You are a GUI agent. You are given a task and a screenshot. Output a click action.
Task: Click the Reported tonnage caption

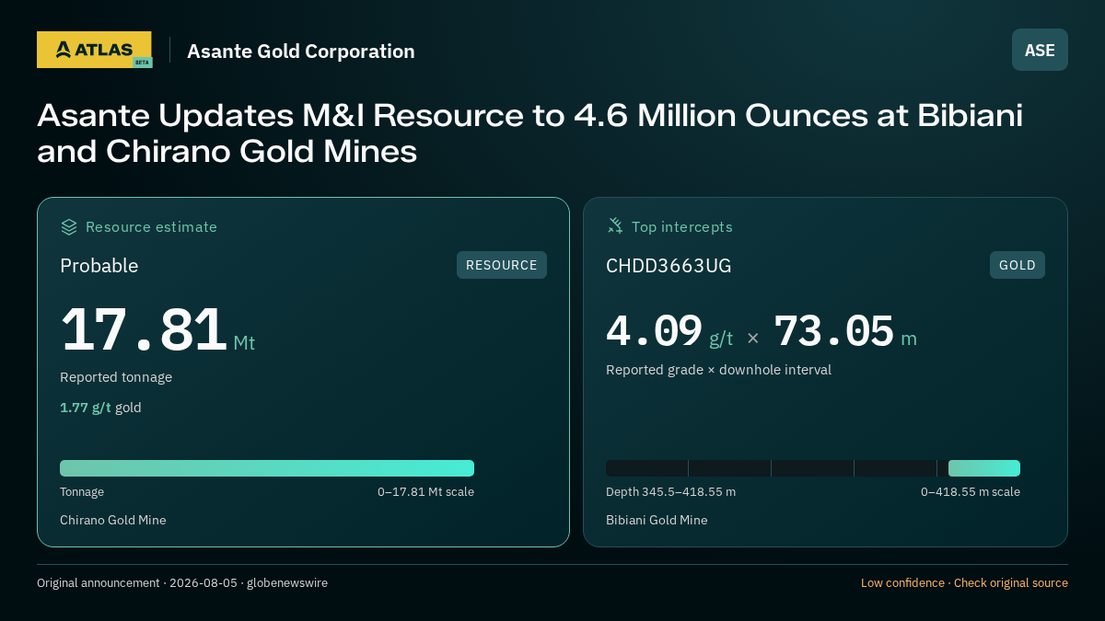(x=116, y=377)
